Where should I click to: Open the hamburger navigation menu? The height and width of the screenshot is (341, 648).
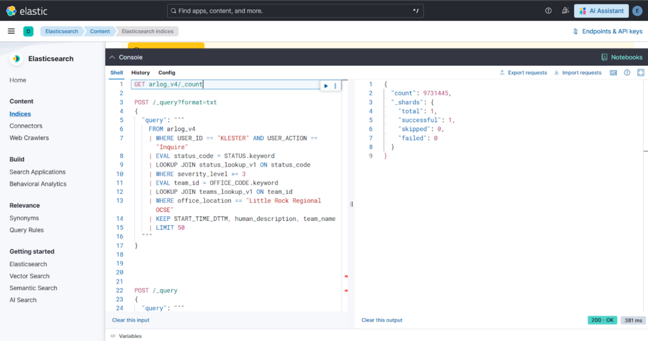(11, 31)
